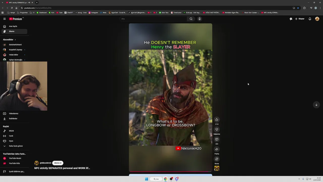Click the address bar URL
This screenshot has width=323, height=182.
(38, 8)
